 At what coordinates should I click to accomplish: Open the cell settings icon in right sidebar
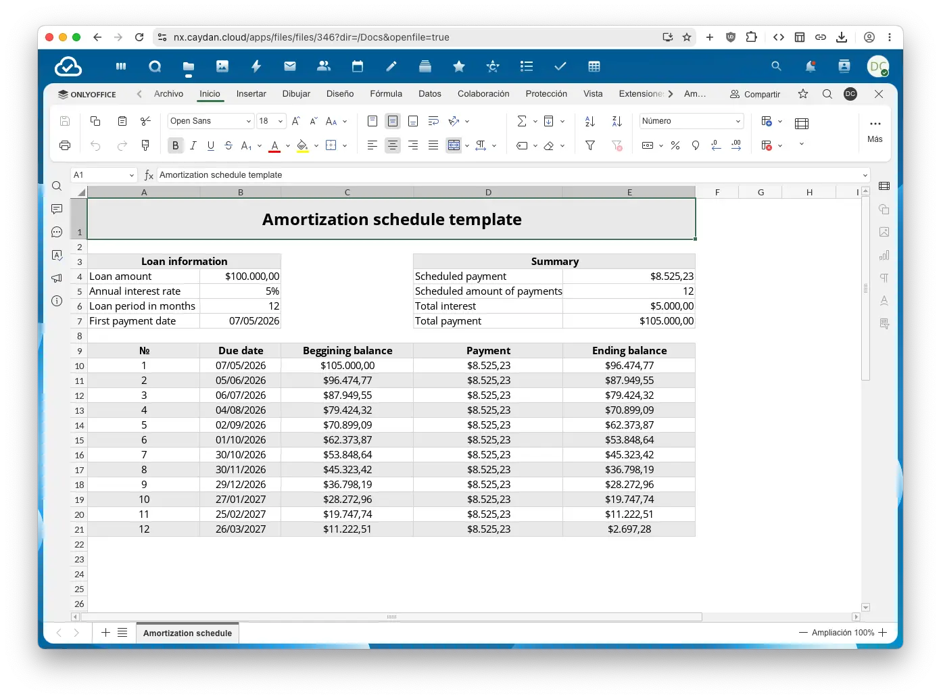[x=884, y=186]
